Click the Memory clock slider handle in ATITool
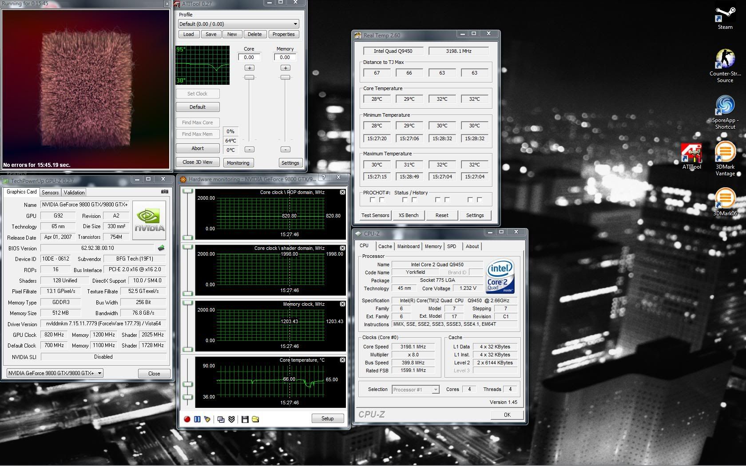 (286, 77)
